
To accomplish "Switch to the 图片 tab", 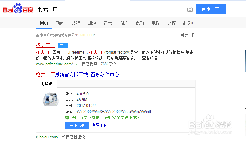I will (x=124, y=23).
